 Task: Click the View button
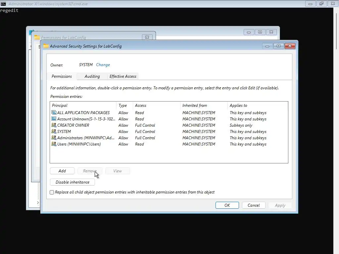(118, 171)
